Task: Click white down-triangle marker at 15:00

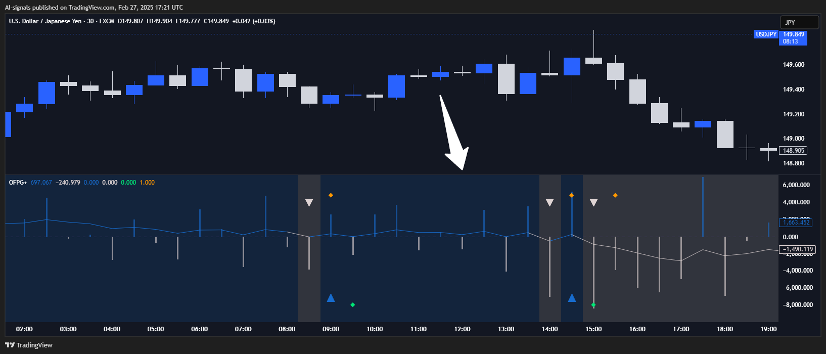Action: 593,203
